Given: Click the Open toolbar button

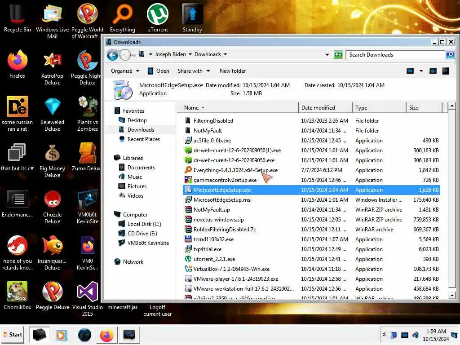Looking at the screenshot, I should pos(159,71).
